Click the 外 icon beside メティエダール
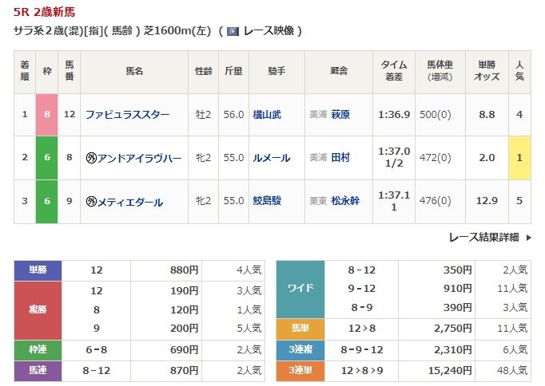545x386 pixels. pos(91,202)
